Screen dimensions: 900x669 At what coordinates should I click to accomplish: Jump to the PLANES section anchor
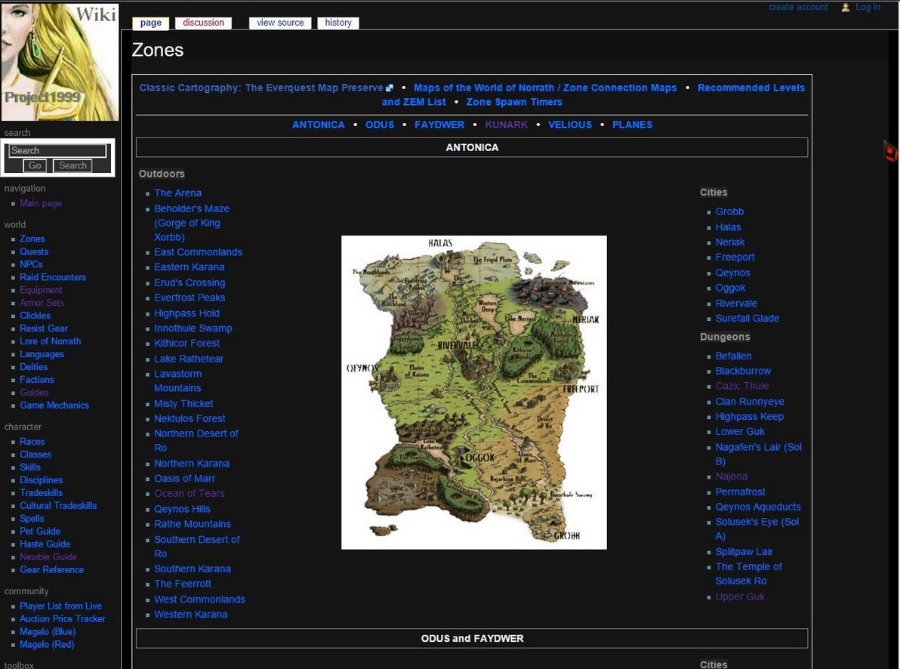[x=633, y=125]
